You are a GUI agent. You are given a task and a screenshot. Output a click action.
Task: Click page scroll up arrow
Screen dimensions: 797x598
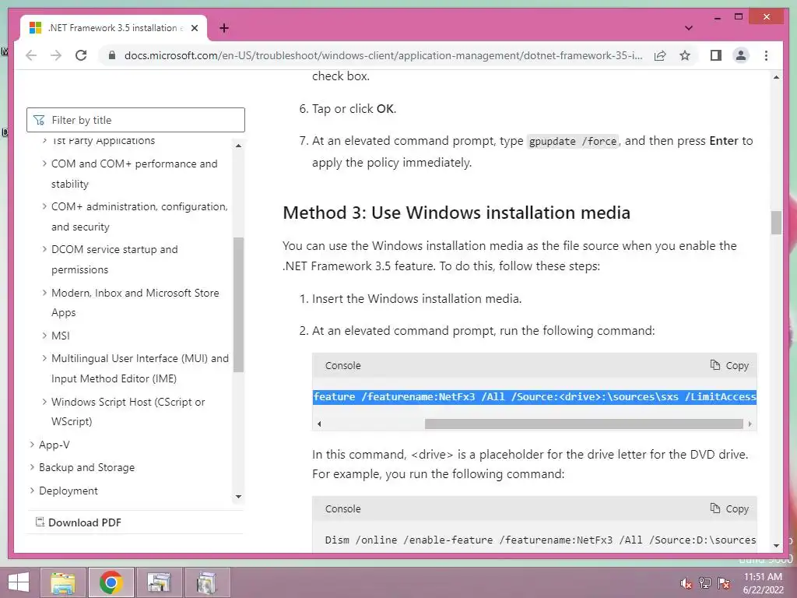pyautogui.click(x=776, y=77)
